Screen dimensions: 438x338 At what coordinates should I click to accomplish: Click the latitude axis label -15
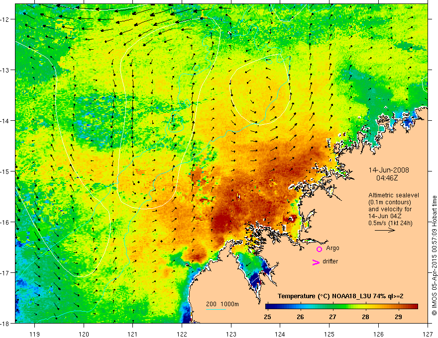coord(4,171)
